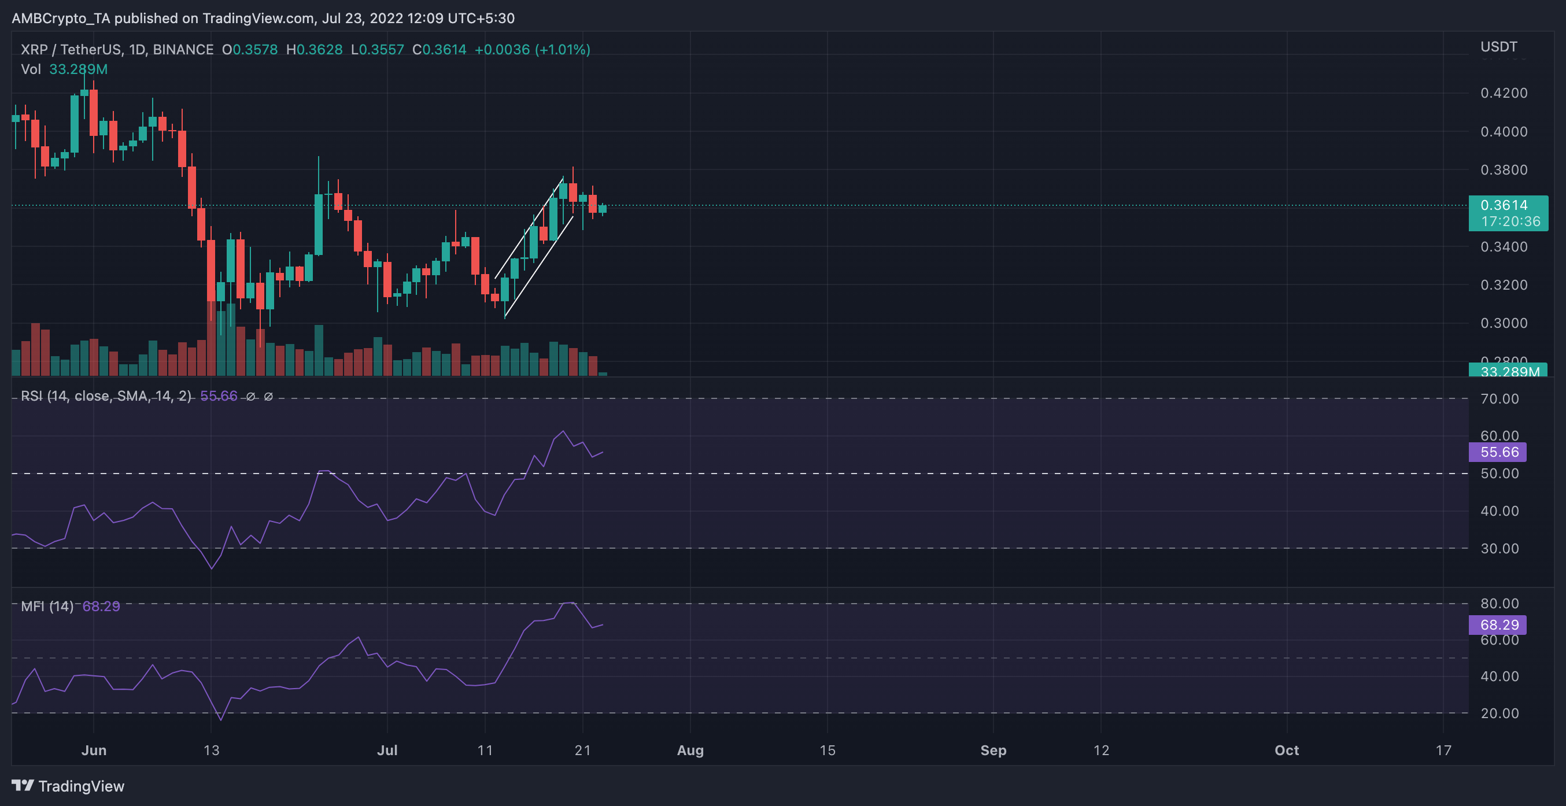Image resolution: width=1566 pixels, height=806 pixels.
Task: Click the 50.00 RSI axis label
Action: point(1499,474)
